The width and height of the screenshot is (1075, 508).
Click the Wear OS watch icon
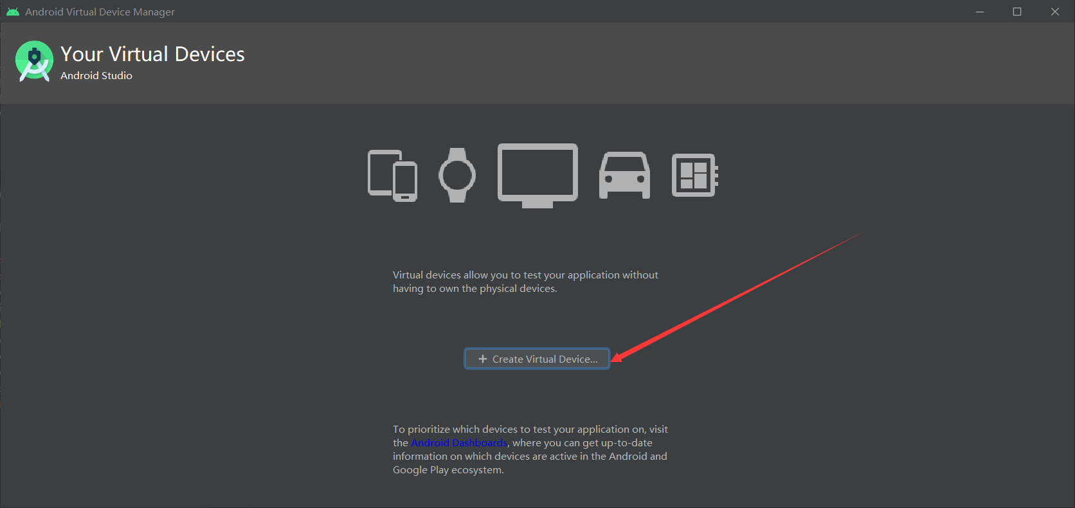pyautogui.click(x=457, y=175)
